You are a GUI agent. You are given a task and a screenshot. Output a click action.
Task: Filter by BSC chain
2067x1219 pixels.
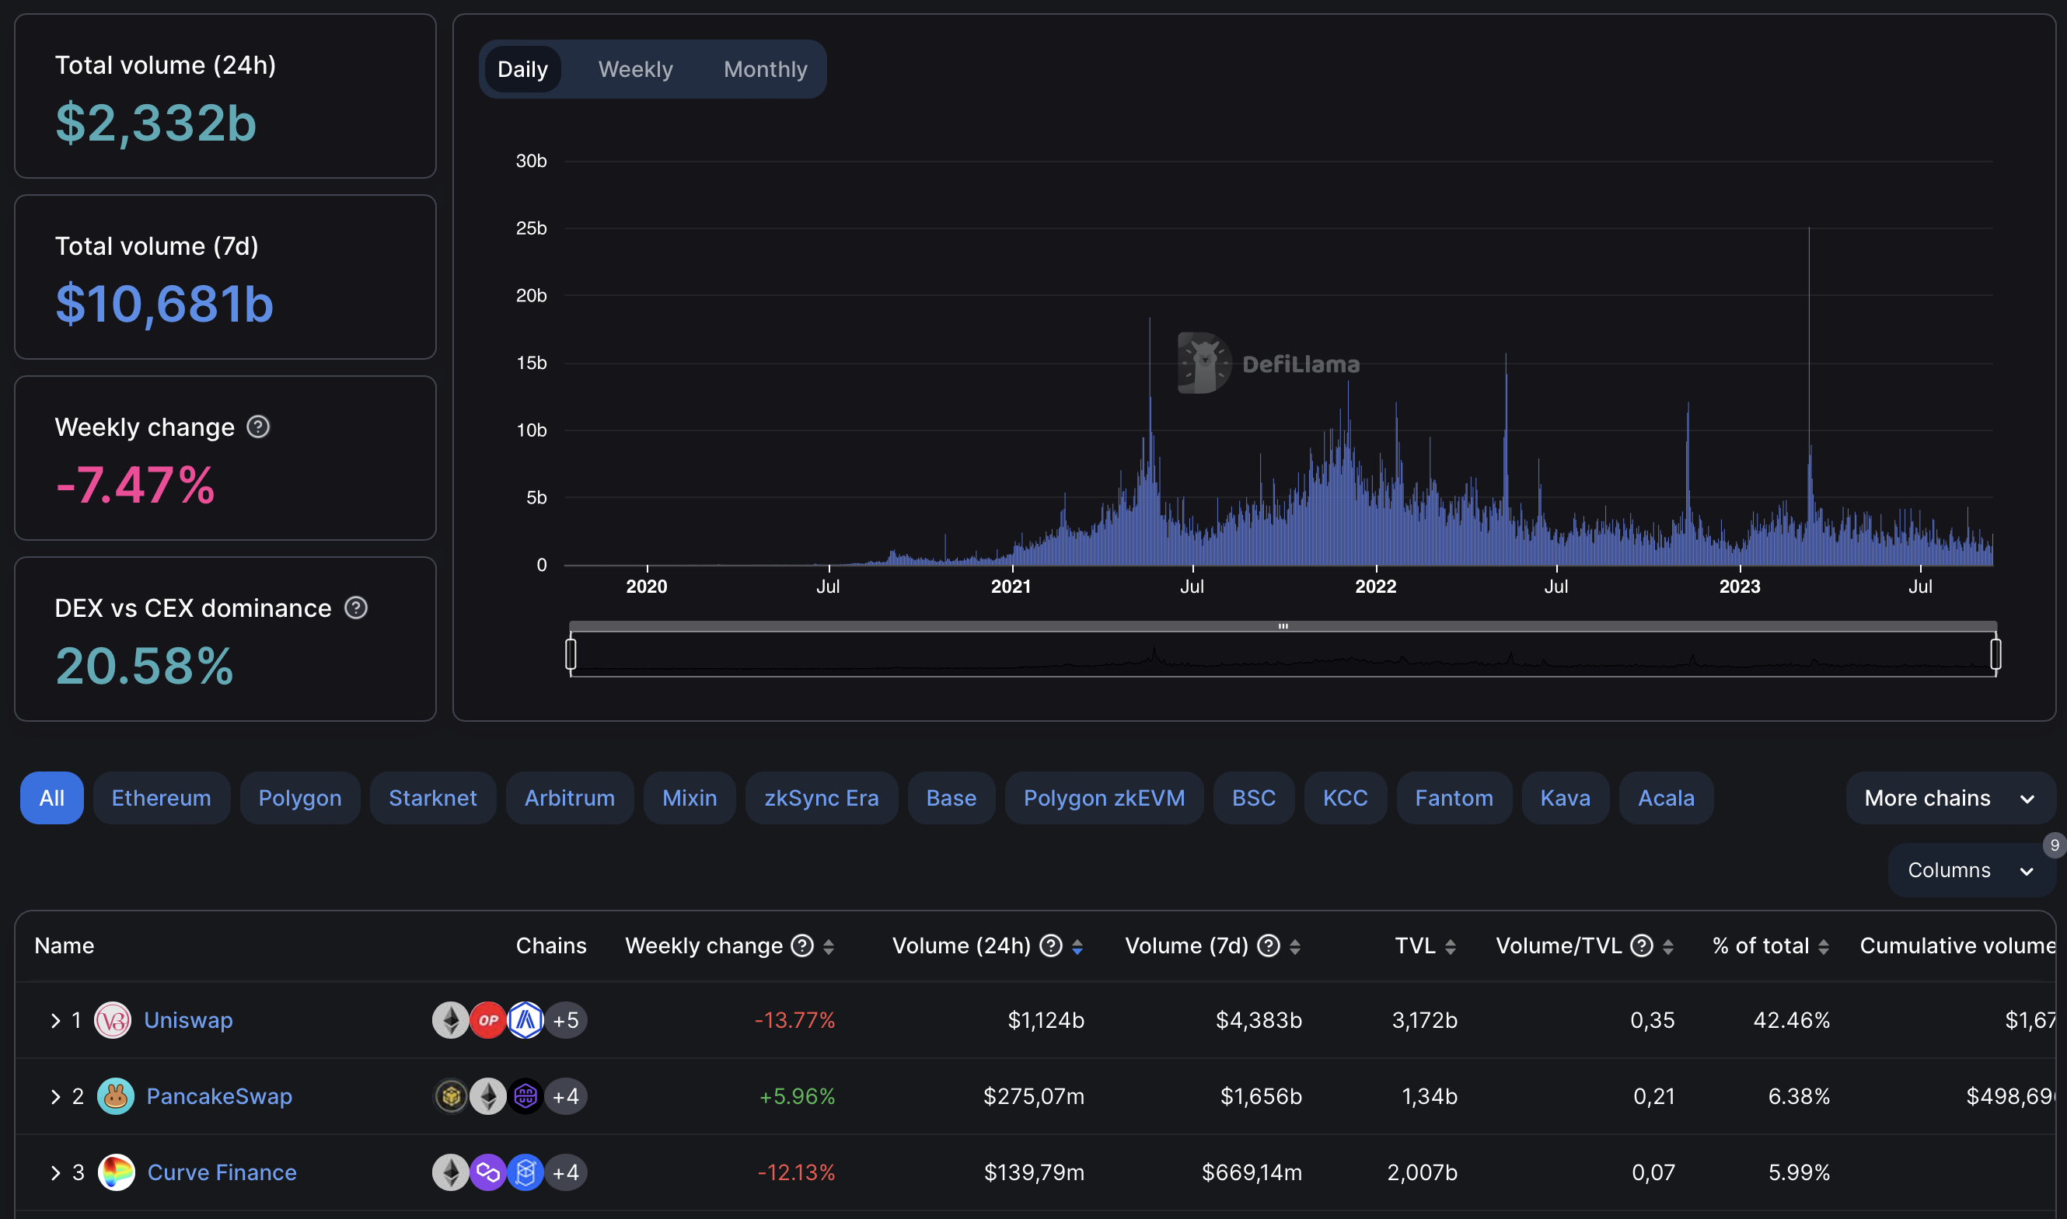[x=1253, y=798]
